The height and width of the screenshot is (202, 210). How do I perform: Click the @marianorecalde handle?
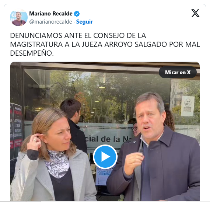[50, 22]
